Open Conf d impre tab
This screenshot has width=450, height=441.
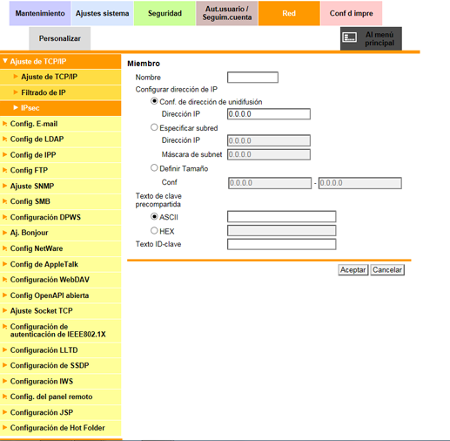[352, 13]
